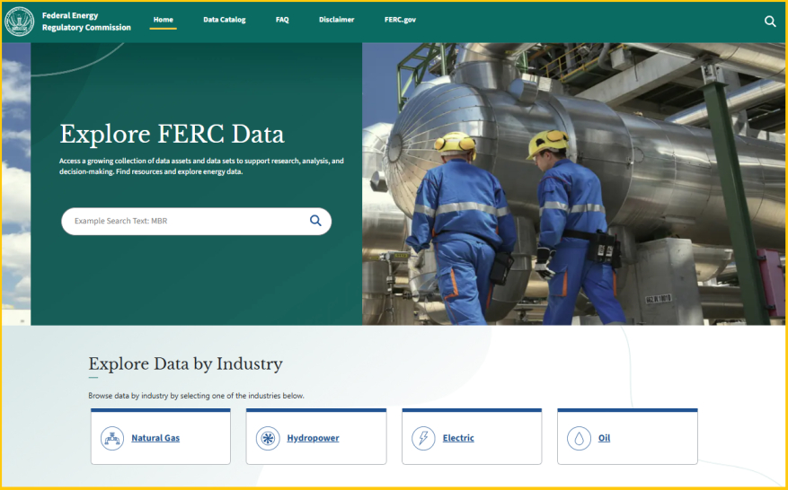The width and height of the screenshot is (788, 490).
Task: Open the Electric link
Action: 458,438
